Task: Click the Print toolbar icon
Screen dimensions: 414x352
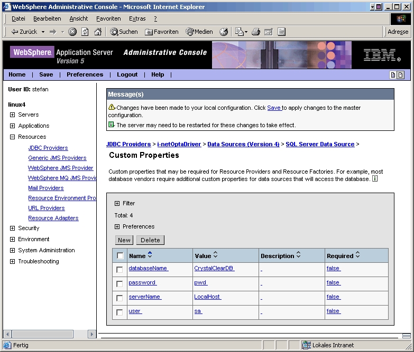Action: coord(255,32)
